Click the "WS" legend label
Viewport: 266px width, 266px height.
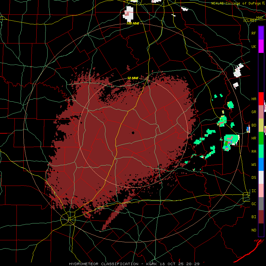coord(254,165)
